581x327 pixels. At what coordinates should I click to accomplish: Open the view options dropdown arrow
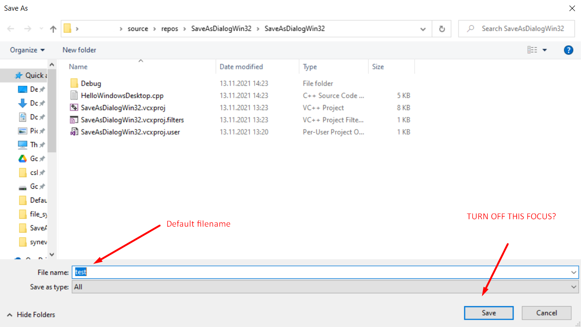tap(544, 50)
